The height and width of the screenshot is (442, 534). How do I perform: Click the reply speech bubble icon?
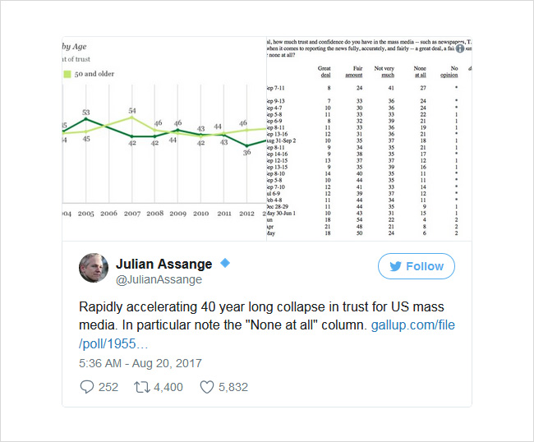click(x=86, y=387)
